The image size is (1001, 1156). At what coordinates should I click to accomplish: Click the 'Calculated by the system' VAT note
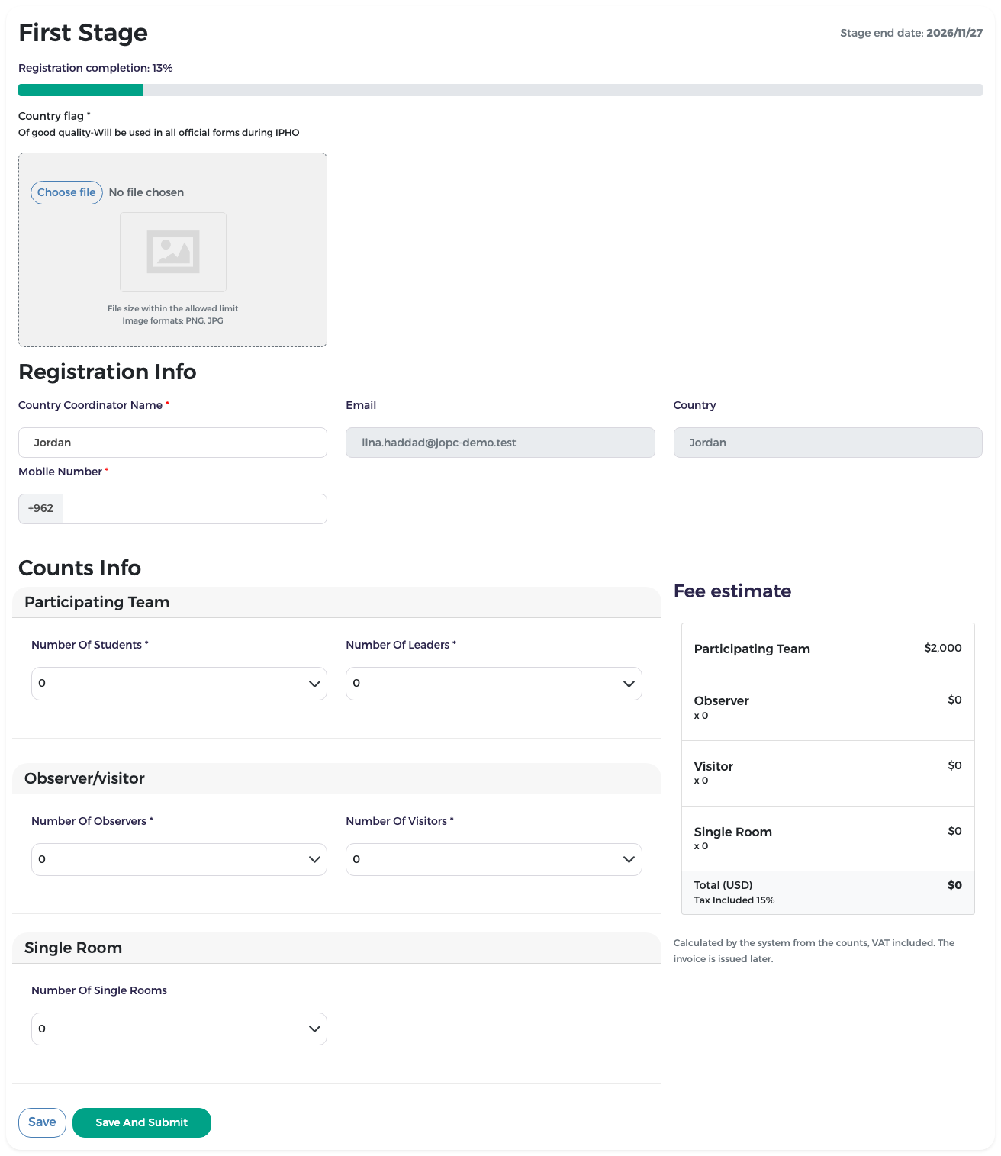pyautogui.click(x=814, y=951)
